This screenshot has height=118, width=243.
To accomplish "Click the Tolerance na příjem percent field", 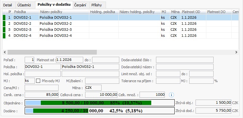I will click(201, 81).
